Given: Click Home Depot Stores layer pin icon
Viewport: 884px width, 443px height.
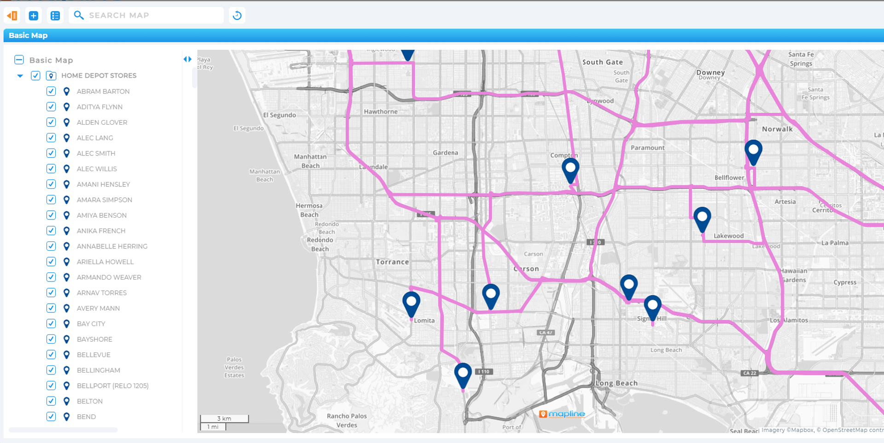Looking at the screenshot, I should tap(51, 75).
